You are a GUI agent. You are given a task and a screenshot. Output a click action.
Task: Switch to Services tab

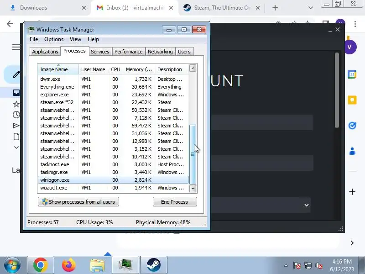100,52
